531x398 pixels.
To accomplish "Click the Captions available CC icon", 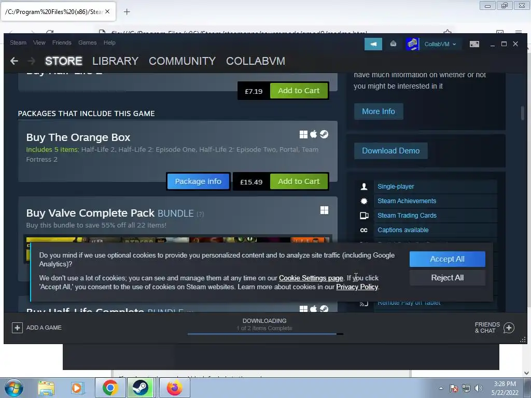I will tap(364, 230).
